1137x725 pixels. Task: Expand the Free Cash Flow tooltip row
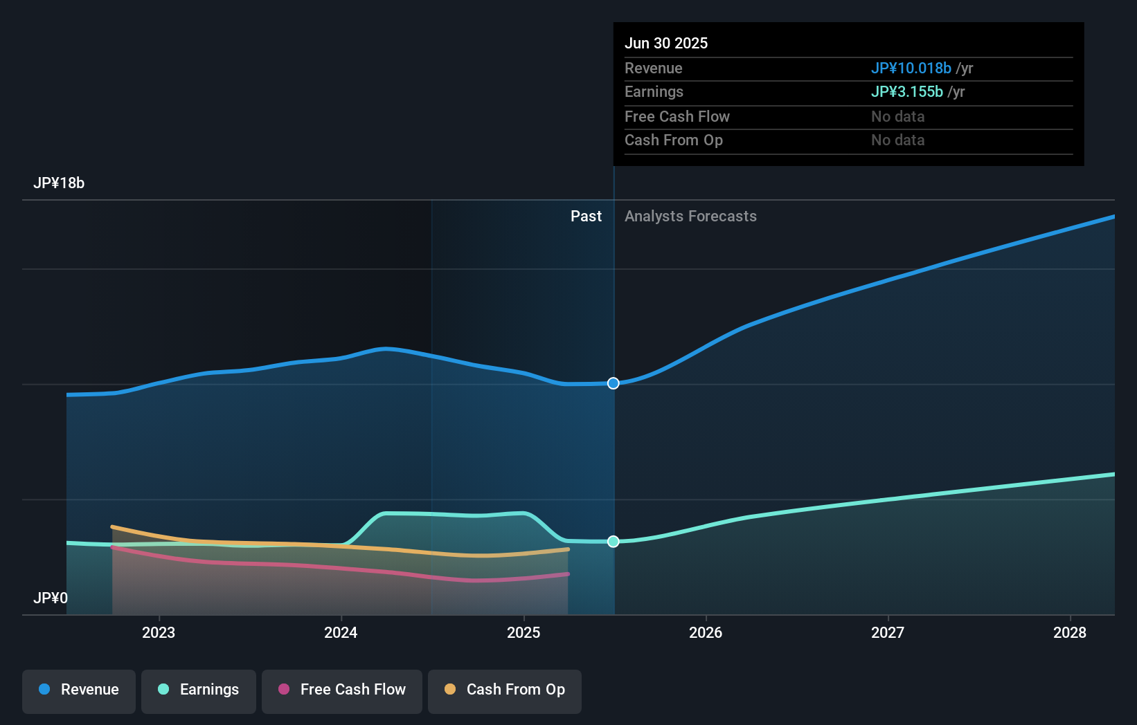[x=677, y=116]
